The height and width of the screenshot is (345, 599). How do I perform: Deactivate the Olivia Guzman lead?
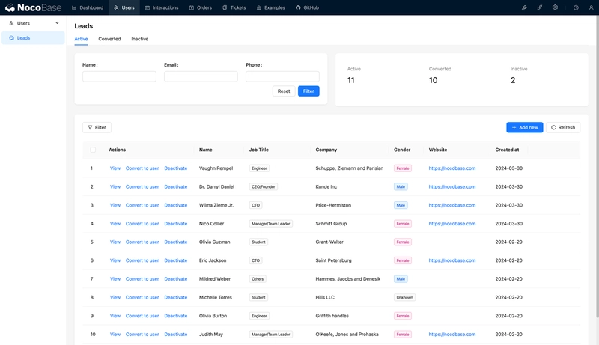[x=176, y=242]
